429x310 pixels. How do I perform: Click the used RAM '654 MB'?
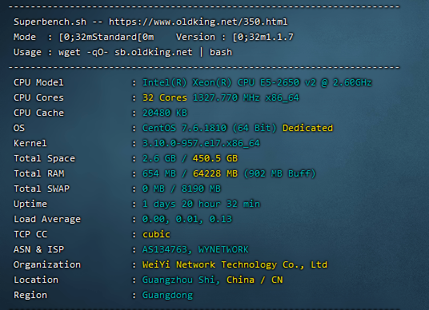coord(159,173)
